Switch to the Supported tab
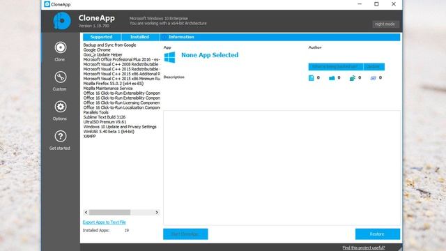 [x=102, y=37]
